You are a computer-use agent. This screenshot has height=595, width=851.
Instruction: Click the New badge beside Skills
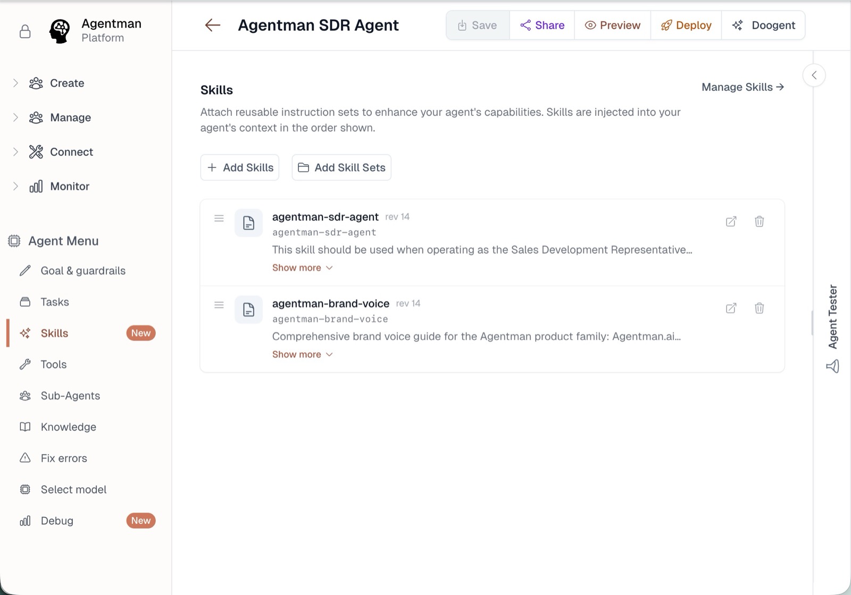point(141,333)
